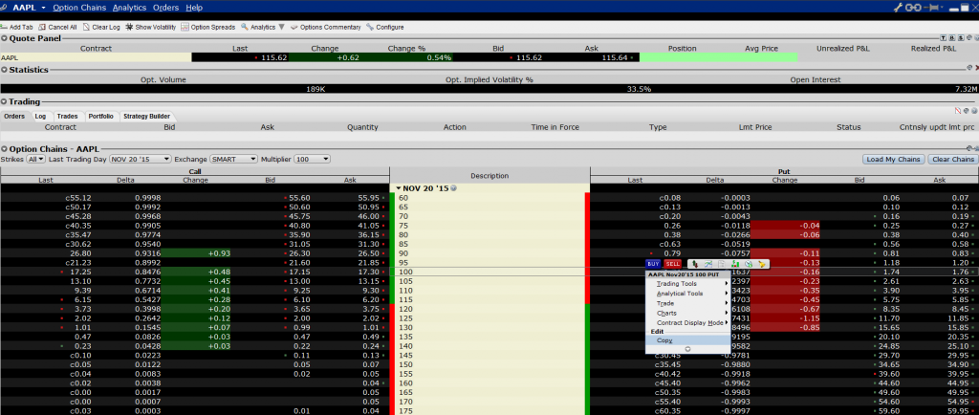979x415 pixels.
Task: Click the Load My Chains button
Action: pyautogui.click(x=894, y=159)
